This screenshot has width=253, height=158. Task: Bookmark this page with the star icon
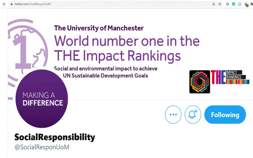[x=220, y=4]
